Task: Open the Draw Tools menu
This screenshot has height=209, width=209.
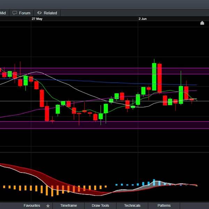Action: click(x=100, y=206)
